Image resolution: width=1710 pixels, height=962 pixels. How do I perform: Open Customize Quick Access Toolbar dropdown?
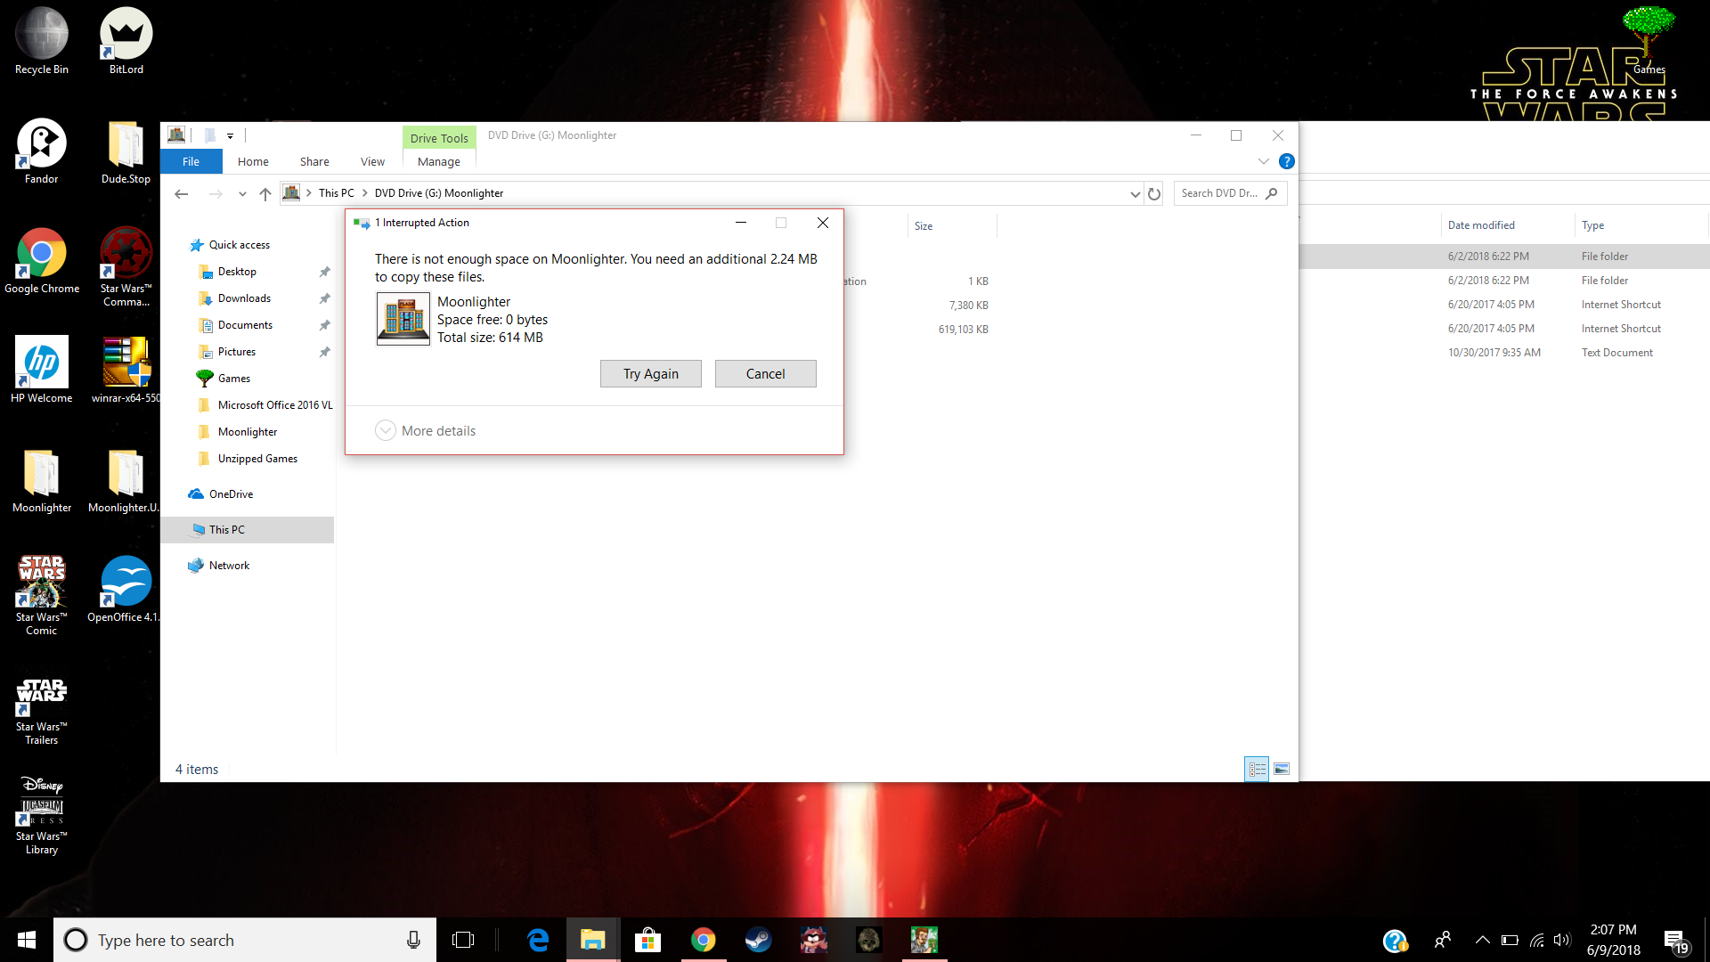230,135
